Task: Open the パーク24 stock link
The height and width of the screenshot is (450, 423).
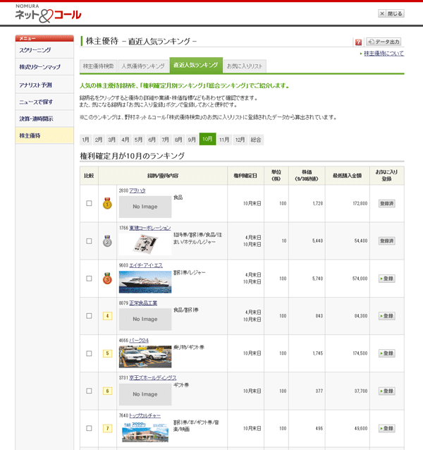Action: [139, 341]
